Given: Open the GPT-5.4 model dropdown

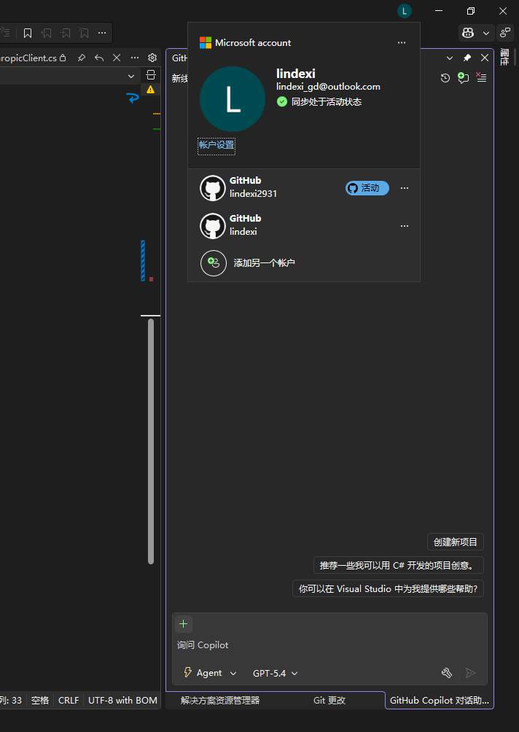Looking at the screenshot, I should (x=276, y=673).
